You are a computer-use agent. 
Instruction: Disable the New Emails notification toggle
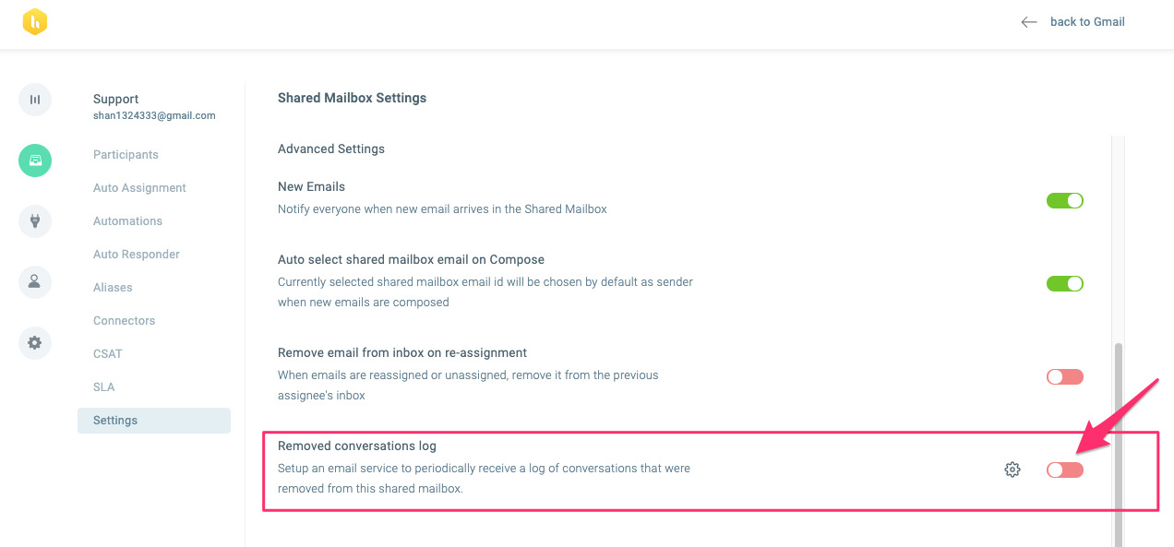[x=1064, y=200]
